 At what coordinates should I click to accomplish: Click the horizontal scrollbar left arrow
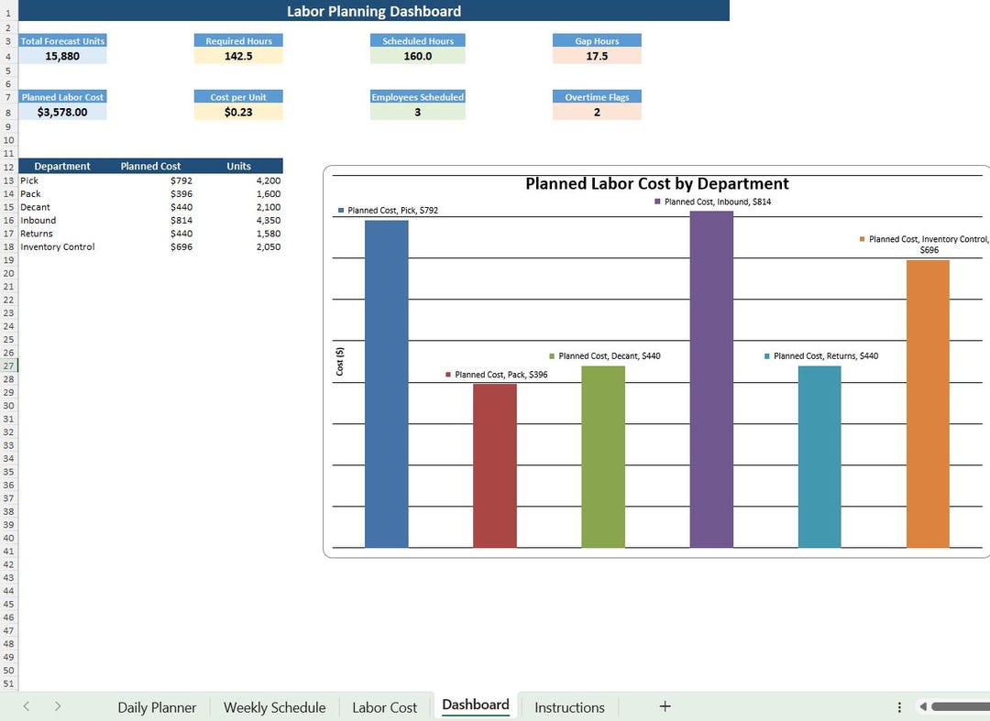923,707
